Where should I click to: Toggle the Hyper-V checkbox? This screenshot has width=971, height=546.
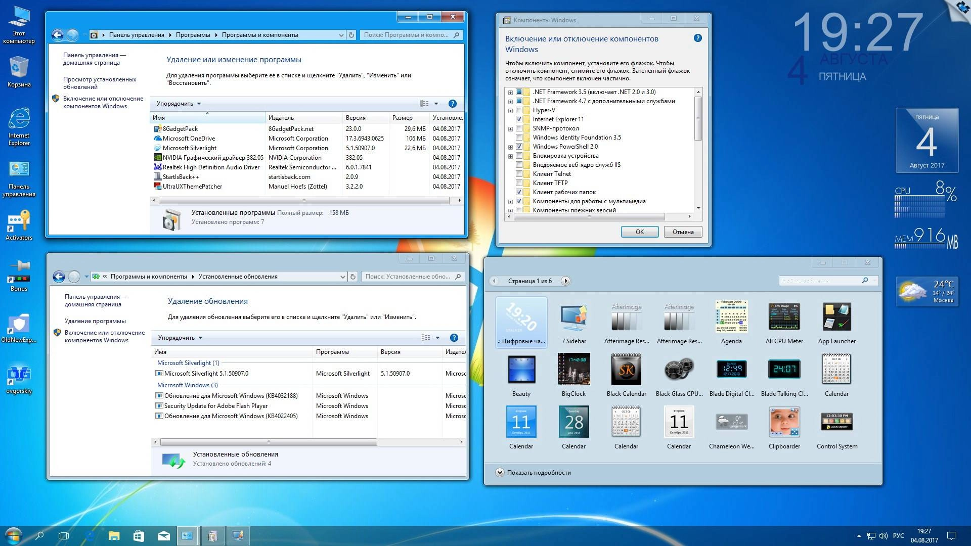click(519, 110)
